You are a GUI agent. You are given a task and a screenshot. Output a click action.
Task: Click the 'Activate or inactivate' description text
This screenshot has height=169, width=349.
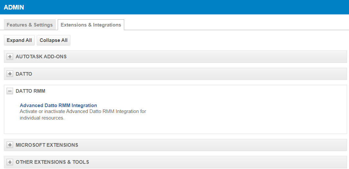click(x=83, y=115)
